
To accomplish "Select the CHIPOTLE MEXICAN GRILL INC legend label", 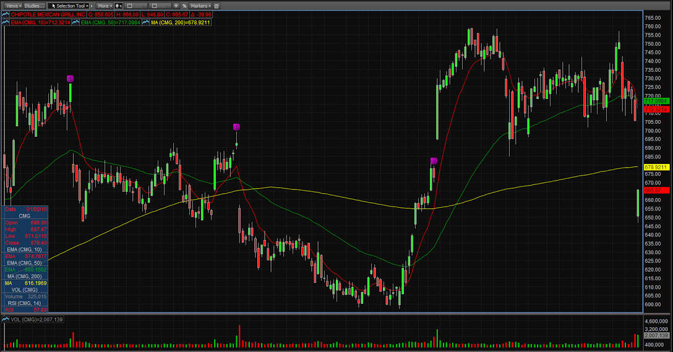I will point(48,14).
